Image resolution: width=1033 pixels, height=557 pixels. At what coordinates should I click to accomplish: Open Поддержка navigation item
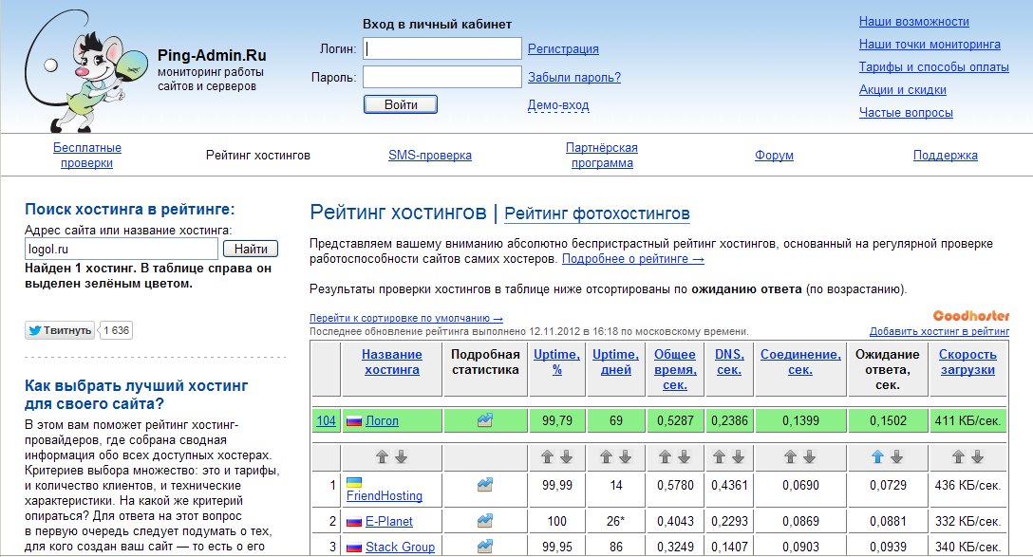(946, 156)
